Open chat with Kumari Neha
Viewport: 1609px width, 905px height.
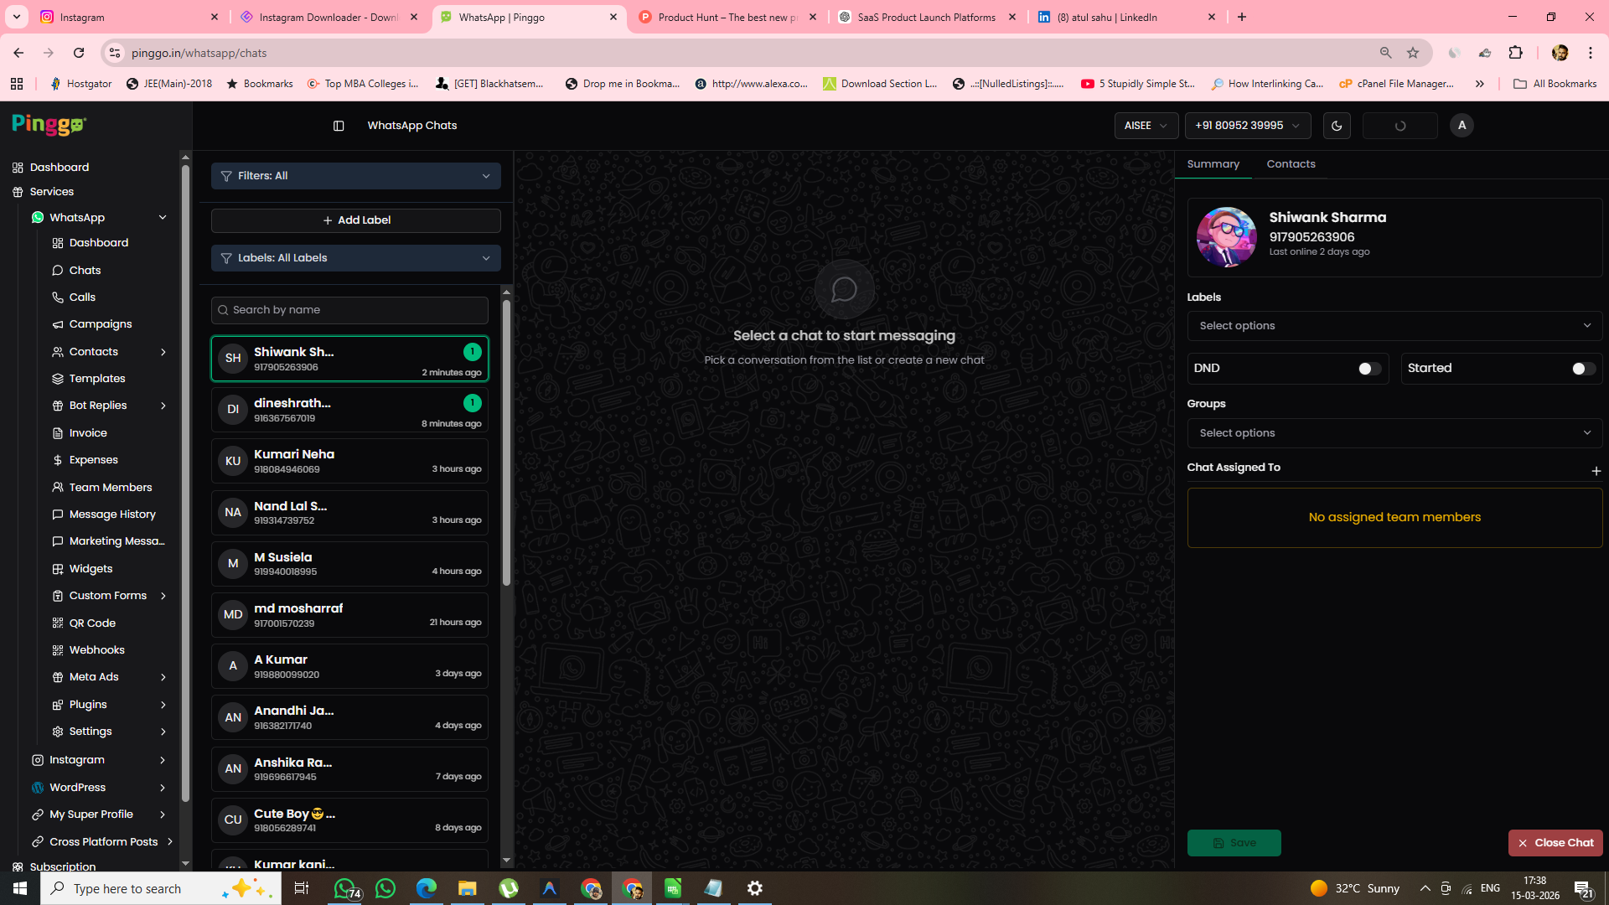(x=349, y=461)
